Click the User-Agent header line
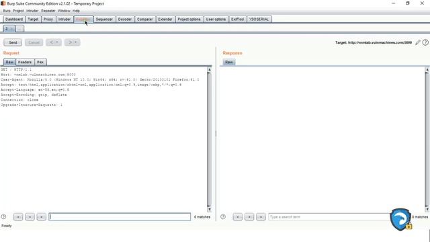The height and width of the screenshot is (242, 430). coord(100,79)
